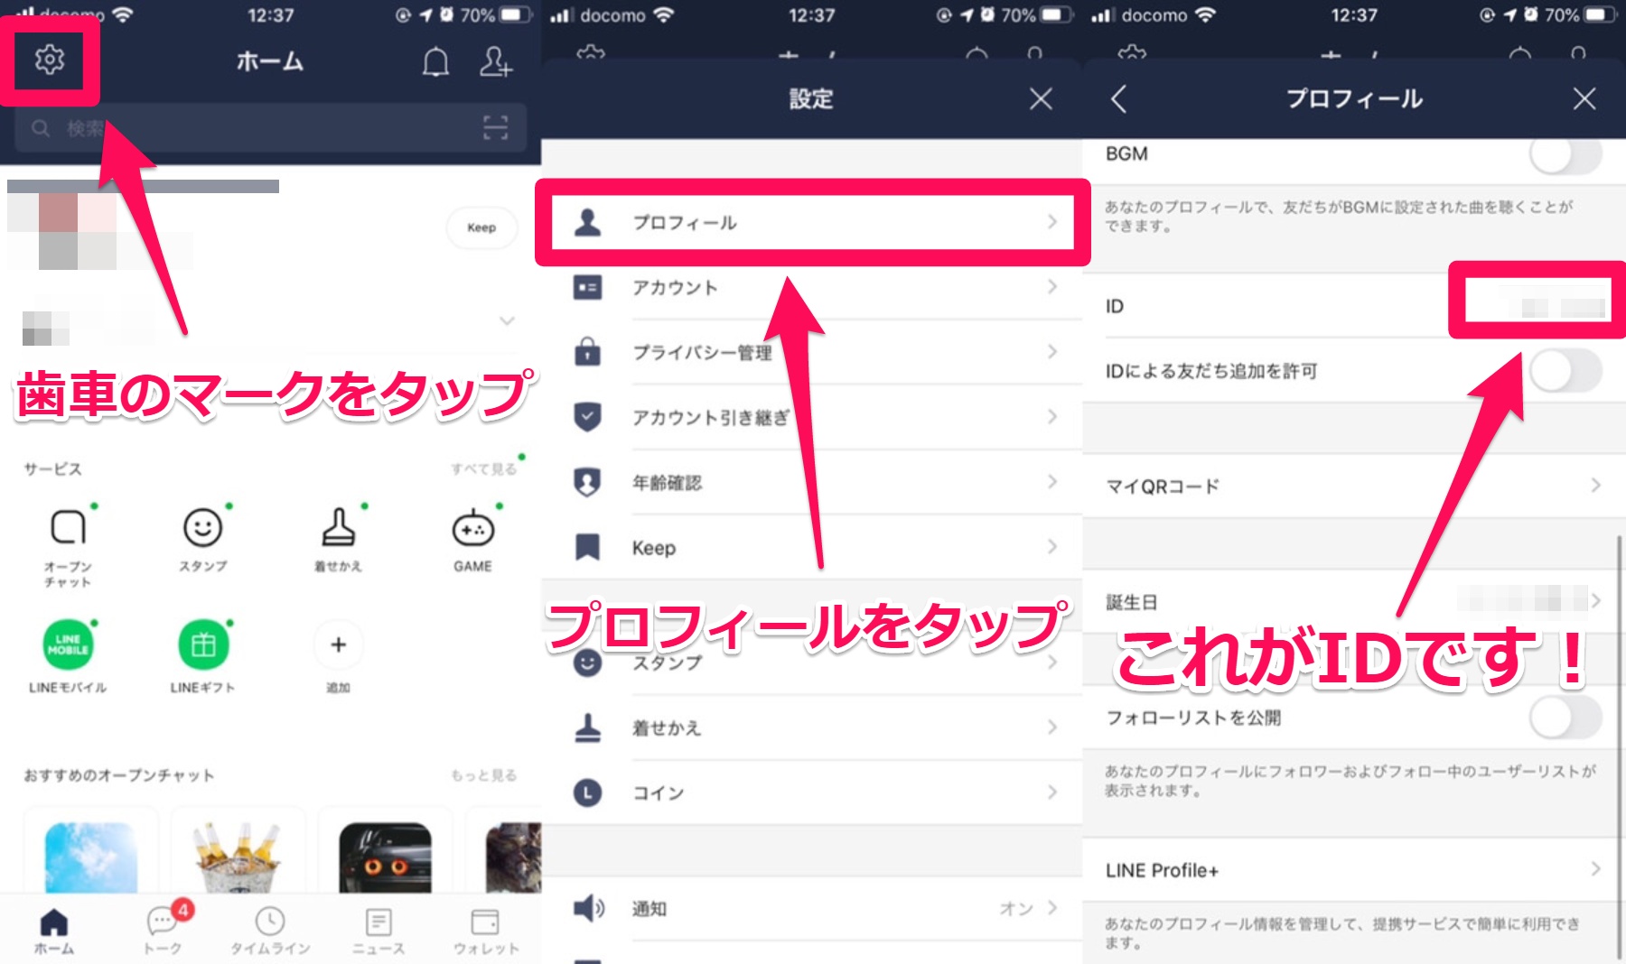Tap the Keep bookmark icon in settings

point(588,546)
